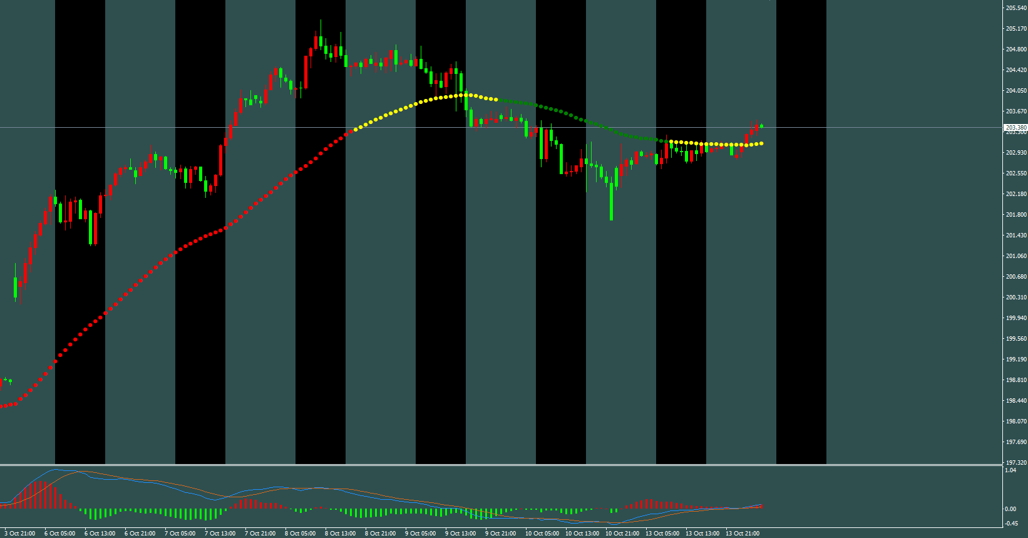Select the '13 Oct 21:00' time label

pos(742,534)
